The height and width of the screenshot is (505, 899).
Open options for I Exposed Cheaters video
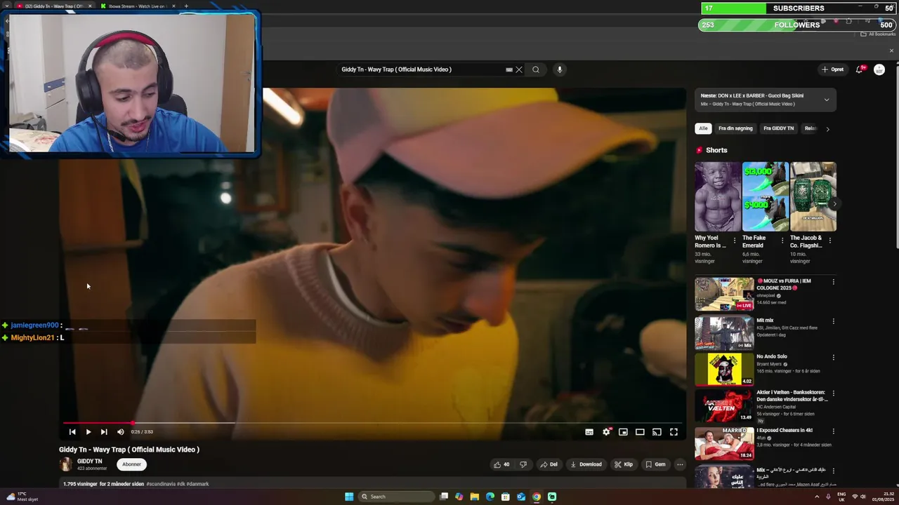(834, 431)
